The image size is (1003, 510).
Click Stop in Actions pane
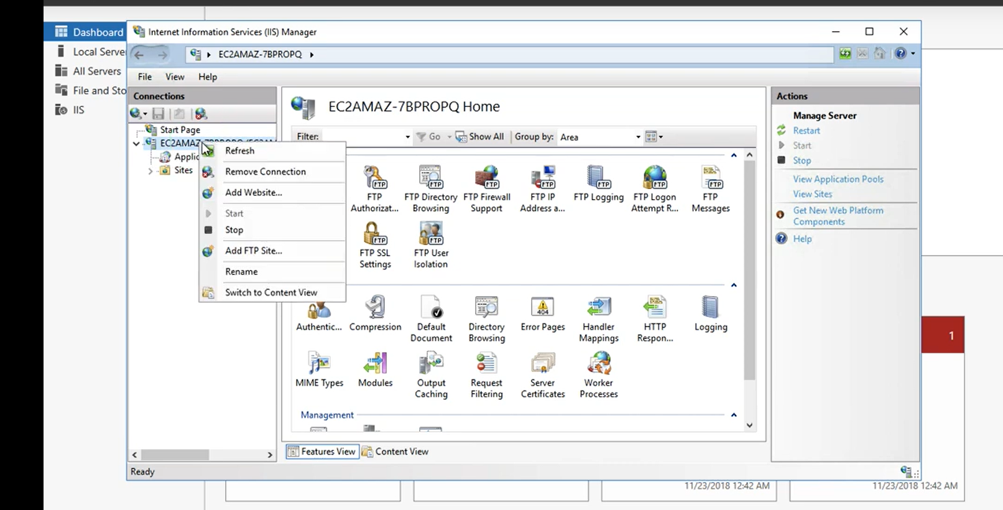(x=802, y=160)
